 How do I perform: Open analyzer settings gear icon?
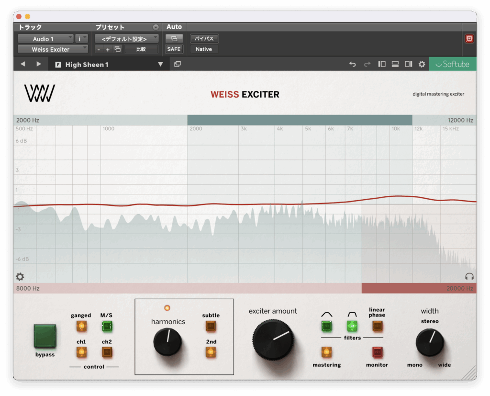20,276
